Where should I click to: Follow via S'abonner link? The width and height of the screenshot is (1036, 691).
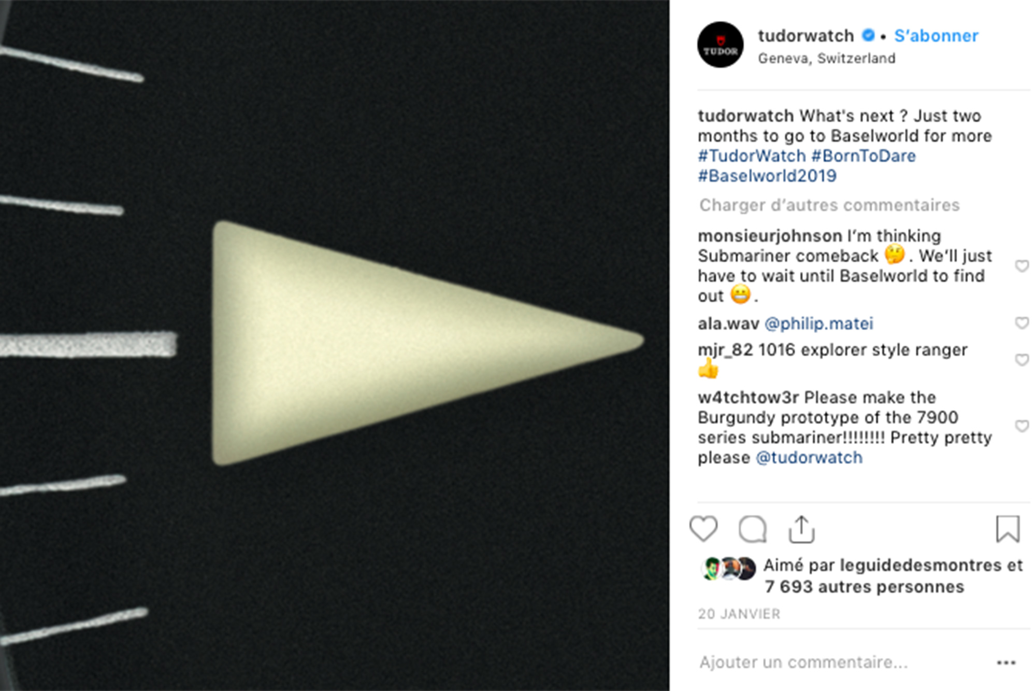(x=936, y=36)
